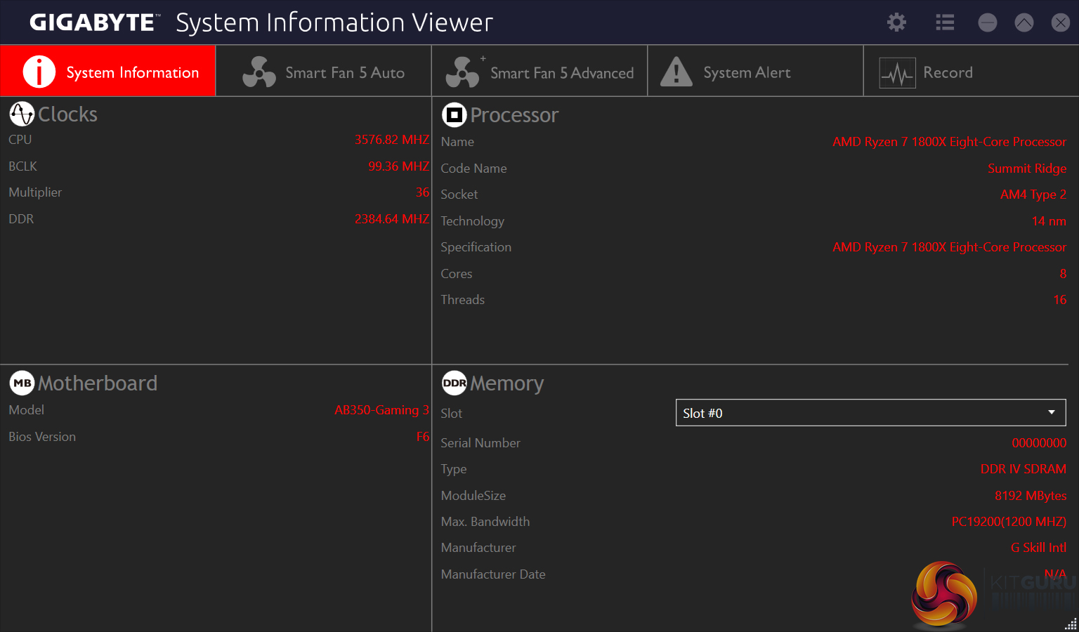The image size is (1079, 632).
Task: Click the AMD Ryzen 7 processor name value
Action: click(x=949, y=142)
